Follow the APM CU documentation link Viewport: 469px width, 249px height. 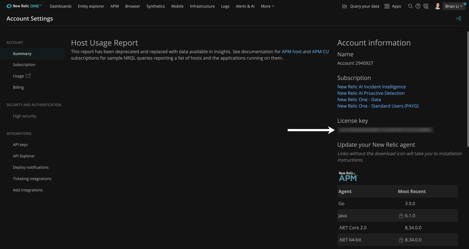pyautogui.click(x=320, y=52)
